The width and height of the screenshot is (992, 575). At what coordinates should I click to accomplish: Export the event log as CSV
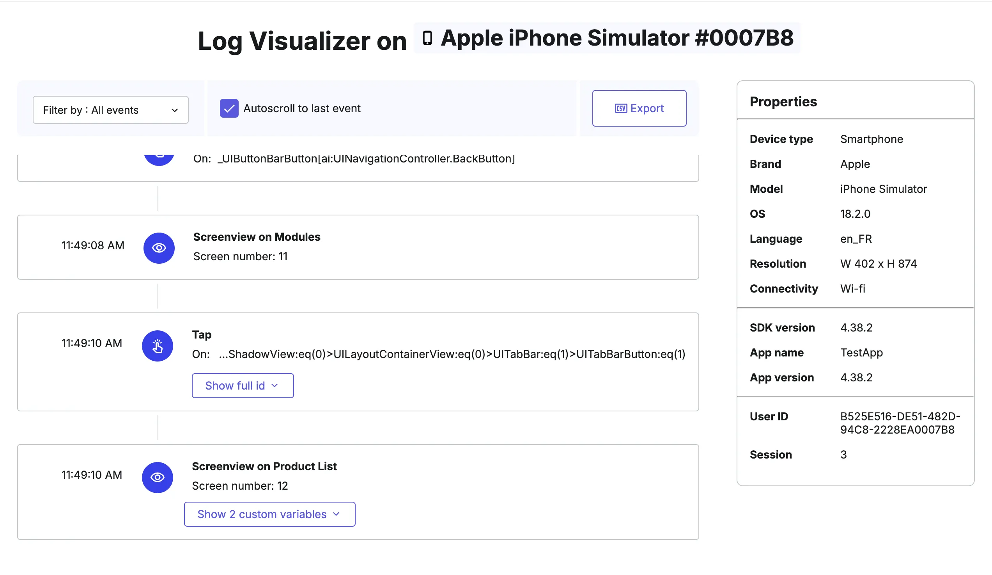[639, 108]
